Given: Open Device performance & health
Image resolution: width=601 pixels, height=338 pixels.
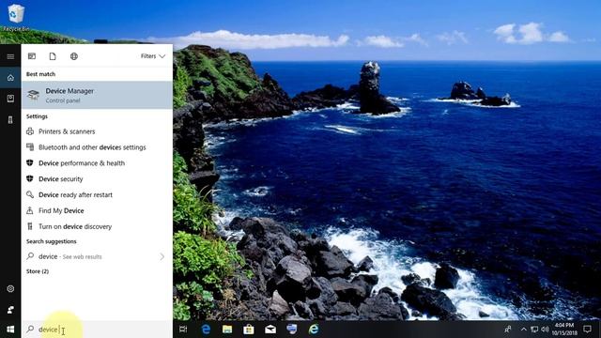Looking at the screenshot, I should [97, 163].
